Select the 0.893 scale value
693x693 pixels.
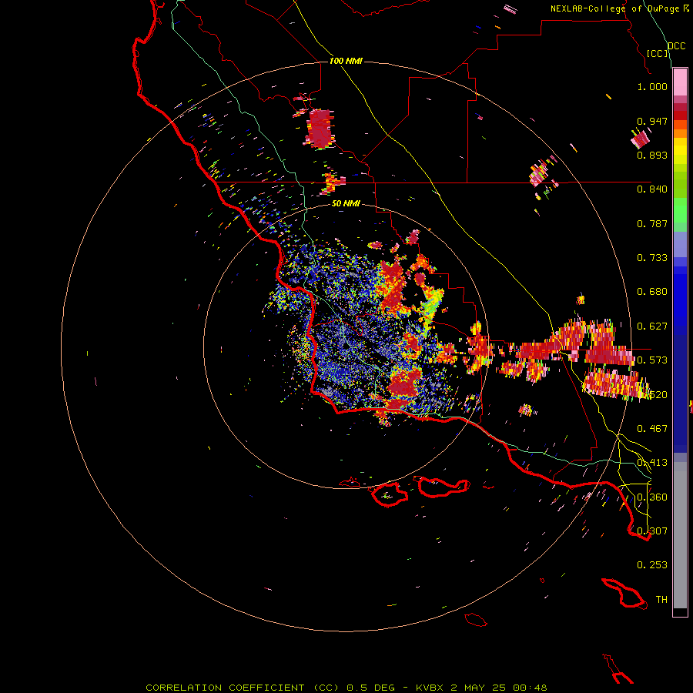pyautogui.click(x=652, y=155)
